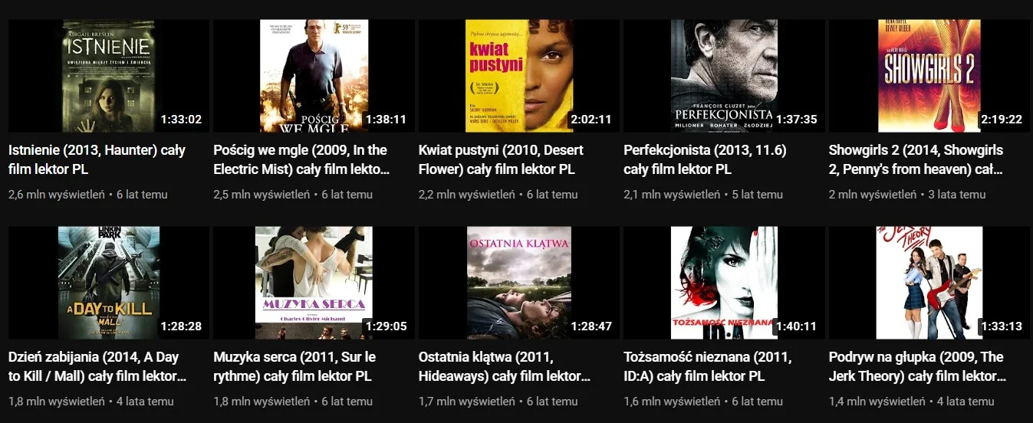Image resolution: width=1033 pixels, height=423 pixels.
Task: Click '2 mln wyświetleń • 3 lata temu' text
Action: 907,195
